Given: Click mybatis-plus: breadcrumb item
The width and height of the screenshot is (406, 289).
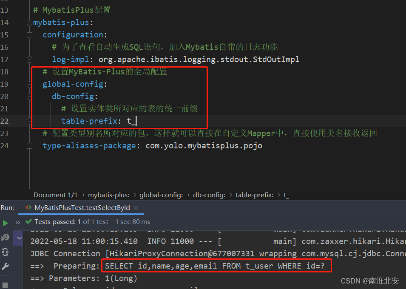Looking at the screenshot, I should (109, 195).
